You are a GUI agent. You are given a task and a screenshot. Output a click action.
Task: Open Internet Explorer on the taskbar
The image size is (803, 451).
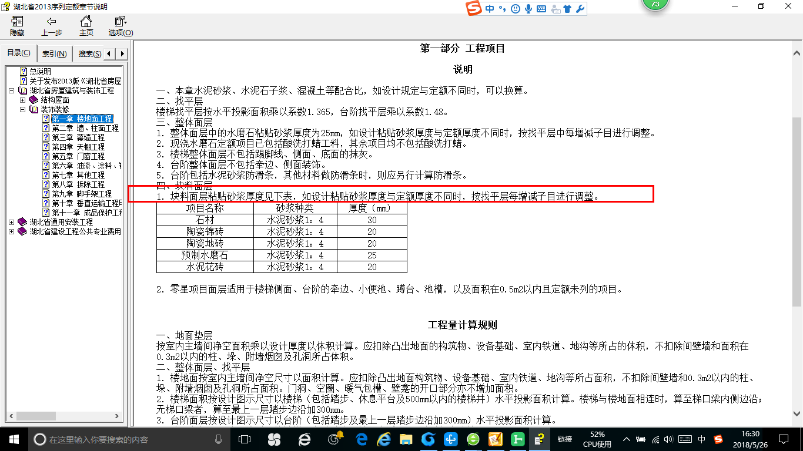tap(384, 439)
